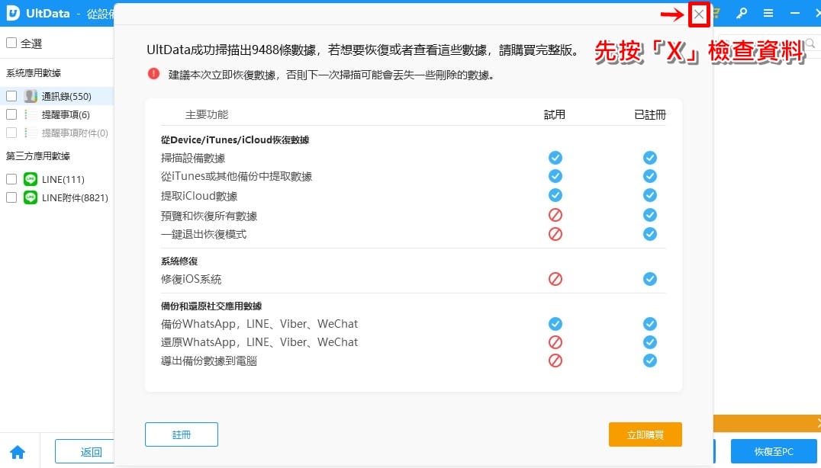Click the 第三方應用數據 section label

click(x=37, y=155)
